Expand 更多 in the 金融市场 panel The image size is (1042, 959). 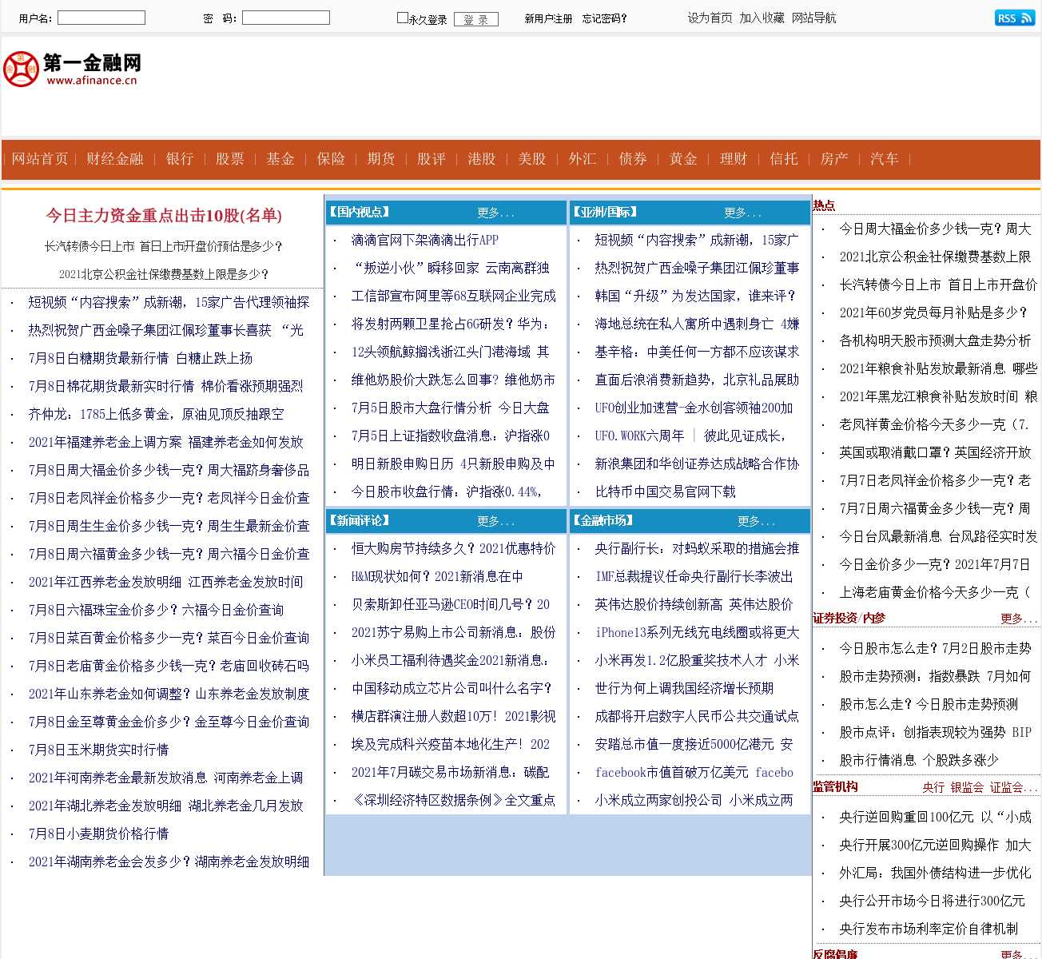click(x=756, y=521)
